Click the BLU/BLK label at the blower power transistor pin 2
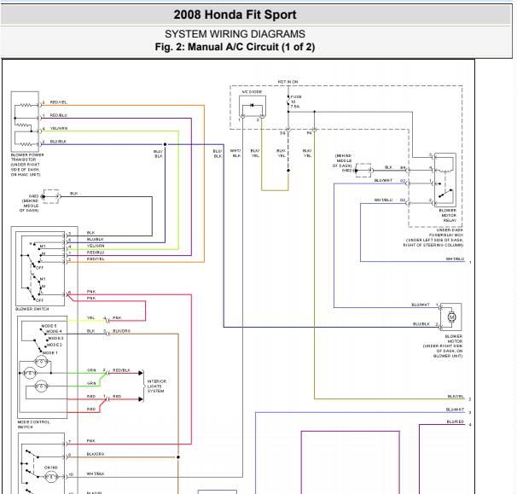 [x=58, y=142]
